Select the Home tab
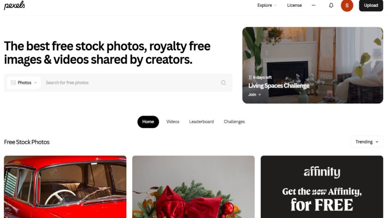 (148, 121)
